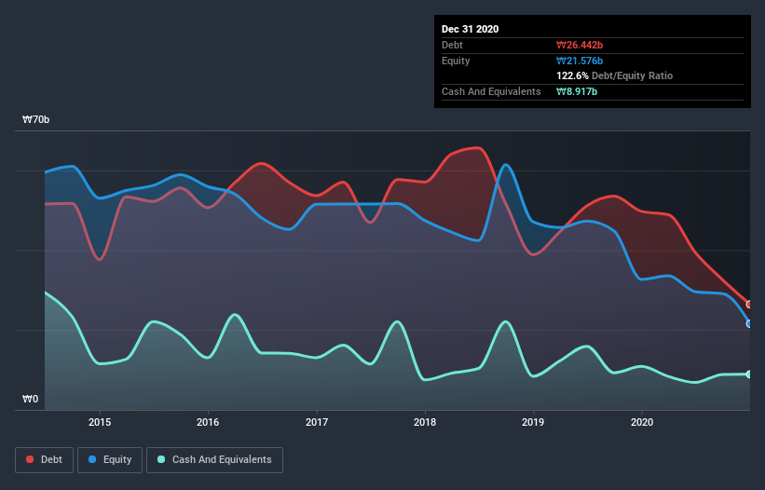Click the tooltip Equity row label
Viewport: 765px width, 490px height.
456,61
